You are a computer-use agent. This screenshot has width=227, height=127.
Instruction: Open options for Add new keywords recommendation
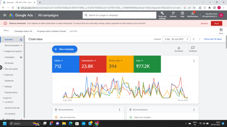119,110
